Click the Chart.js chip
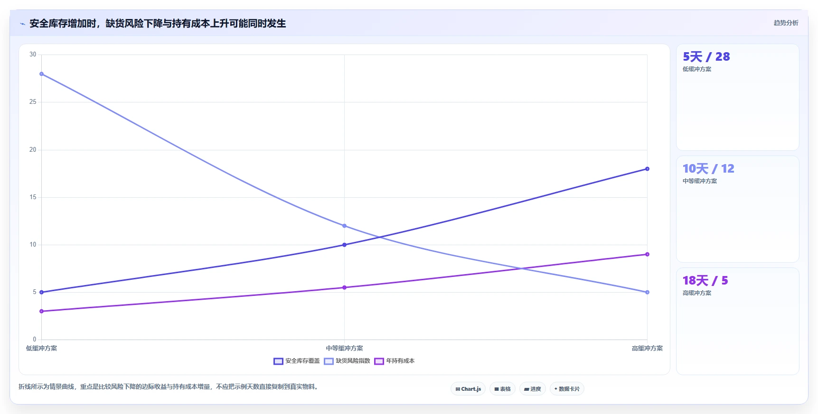The image size is (818, 414). click(x=468, y=389)
